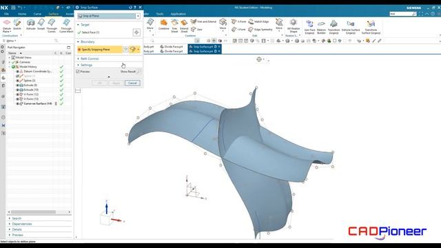Open the Deform Surface (Legacy) tool
The image size is (441, 248).
[x=351, y=28]
